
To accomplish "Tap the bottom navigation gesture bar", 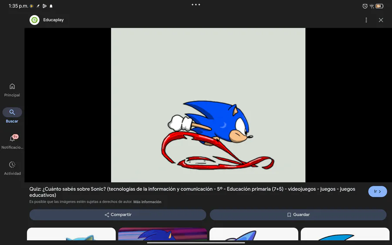I will pyautogui.click(x=196, y=242).
